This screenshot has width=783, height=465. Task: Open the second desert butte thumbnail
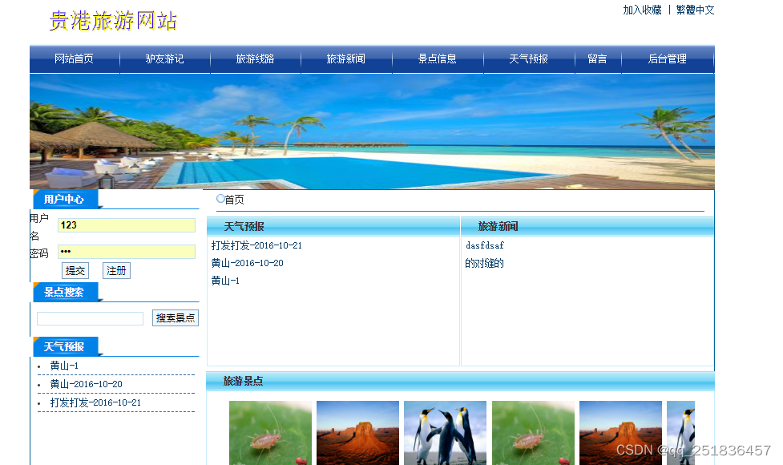tap(620, 433)
